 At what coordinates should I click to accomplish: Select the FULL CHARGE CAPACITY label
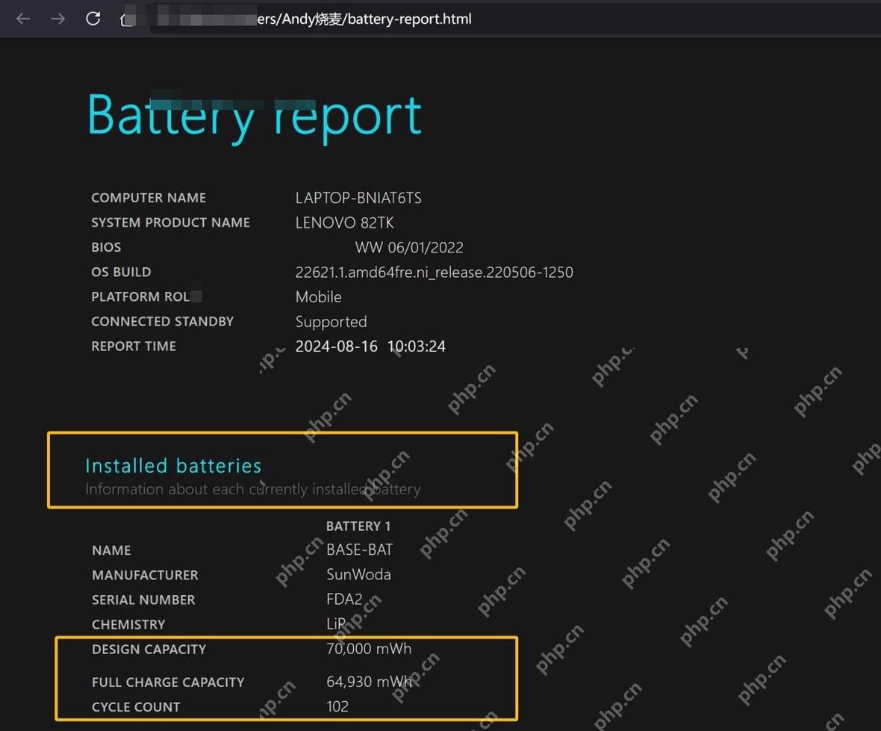coord(168,682)
